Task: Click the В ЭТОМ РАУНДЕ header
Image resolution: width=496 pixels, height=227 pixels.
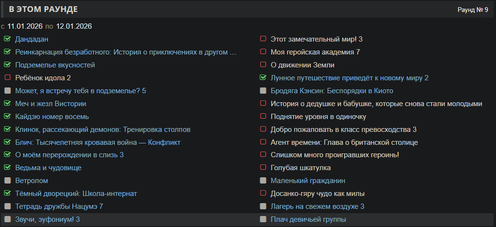Action: click(44, 10)
